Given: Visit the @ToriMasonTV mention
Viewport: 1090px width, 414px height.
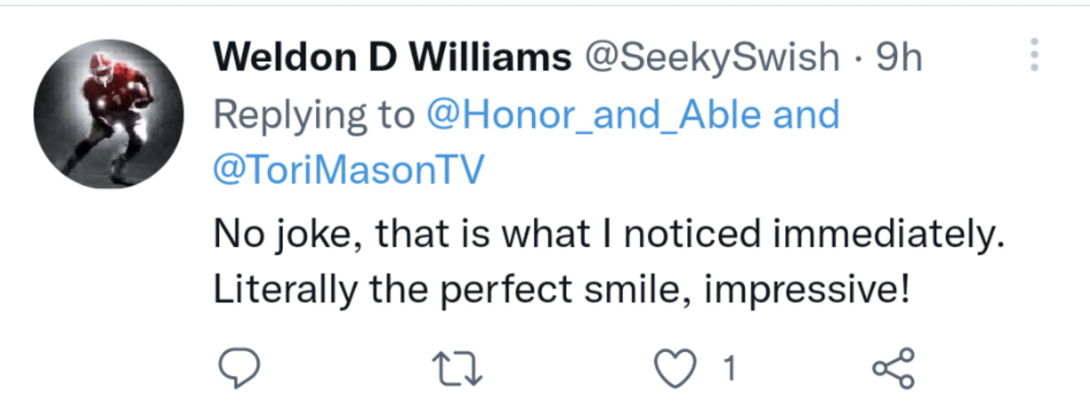Looking at the screenshot, I should click(x=349, y=170).
